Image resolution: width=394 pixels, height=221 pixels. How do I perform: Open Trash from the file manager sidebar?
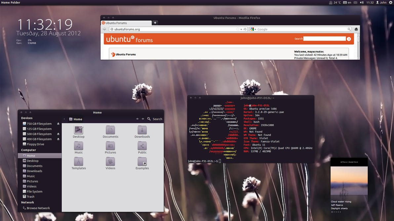click(31, 196)
